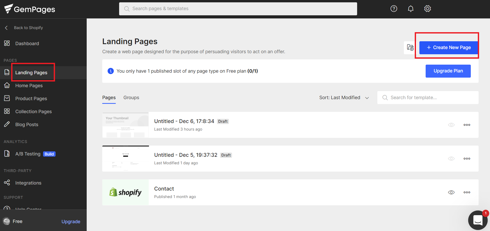Click 'Last Modified 1 day ago' text

[176, 163]
